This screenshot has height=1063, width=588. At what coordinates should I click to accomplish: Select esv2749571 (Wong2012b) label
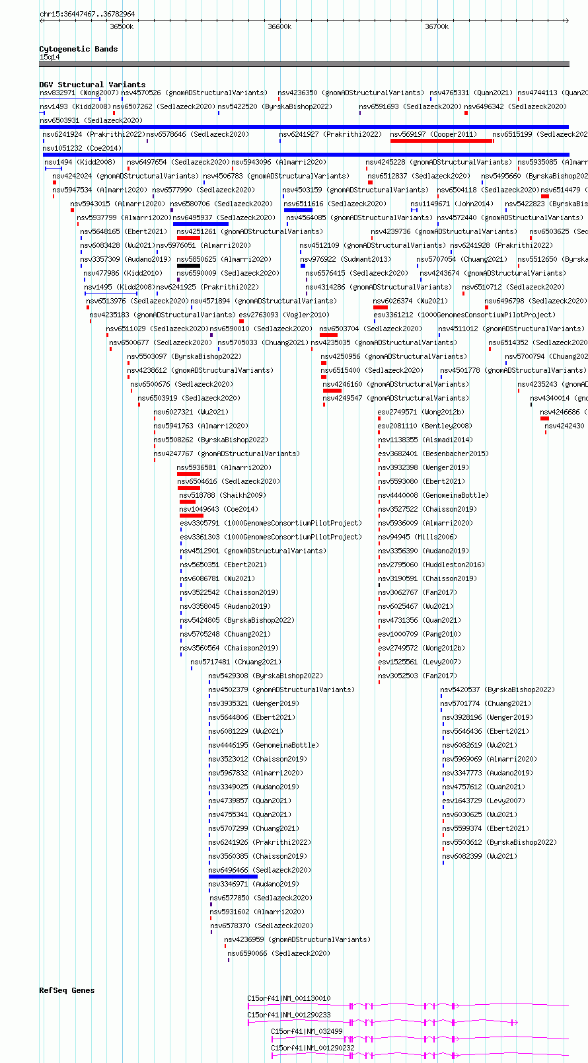[421, 412]
